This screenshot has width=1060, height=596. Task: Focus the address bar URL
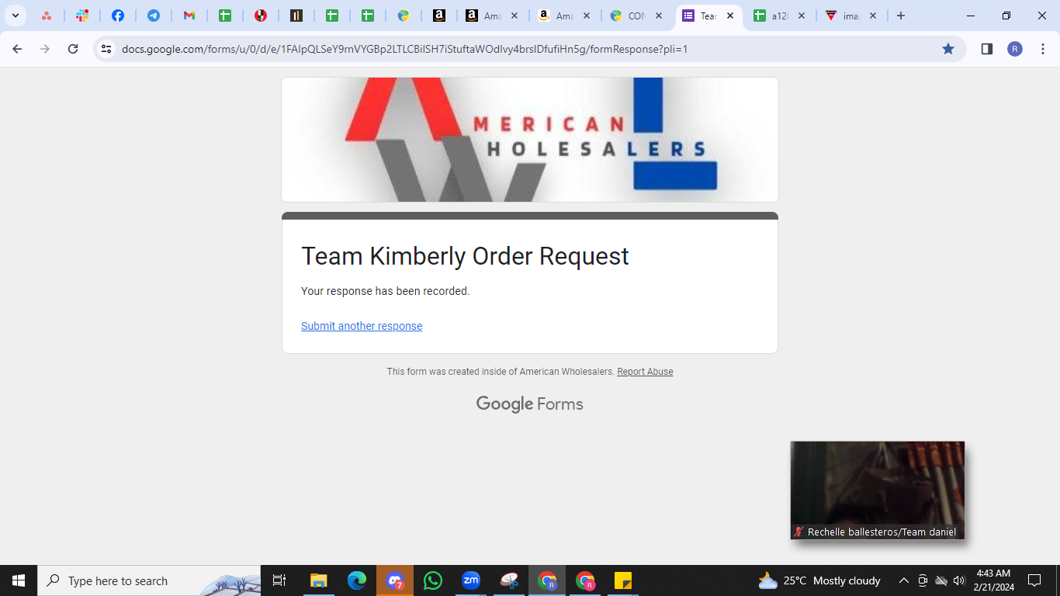[404, 49]
